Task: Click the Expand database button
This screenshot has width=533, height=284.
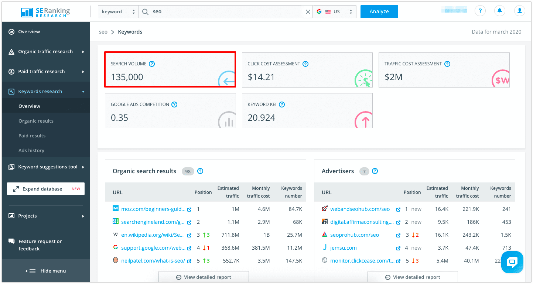Action: pos(46,189)
